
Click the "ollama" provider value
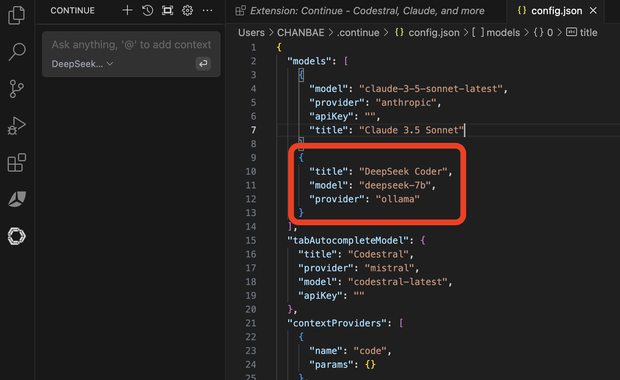tap(398, 199)
